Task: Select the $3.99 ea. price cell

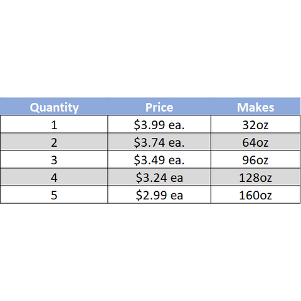Action: coord(159,124)
